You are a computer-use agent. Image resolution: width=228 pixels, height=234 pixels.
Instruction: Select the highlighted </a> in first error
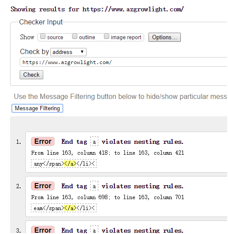pos(70,164)
